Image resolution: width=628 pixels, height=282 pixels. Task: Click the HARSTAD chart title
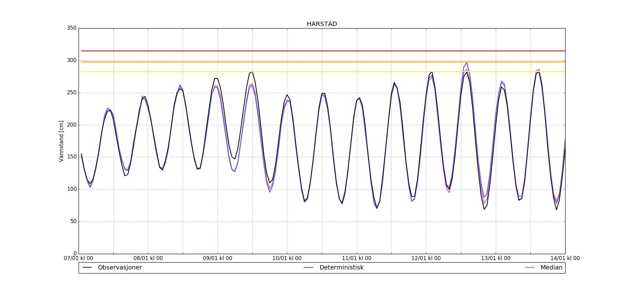tap(322, 24)
